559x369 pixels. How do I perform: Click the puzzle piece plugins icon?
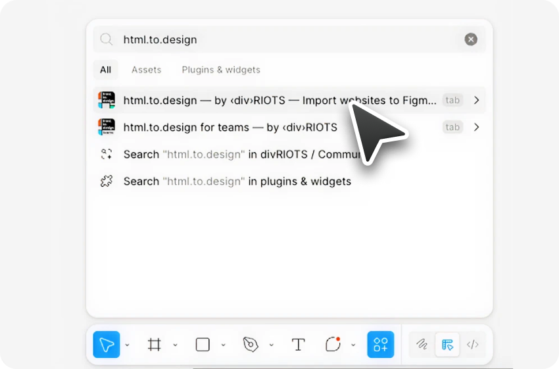coord(107,181)
